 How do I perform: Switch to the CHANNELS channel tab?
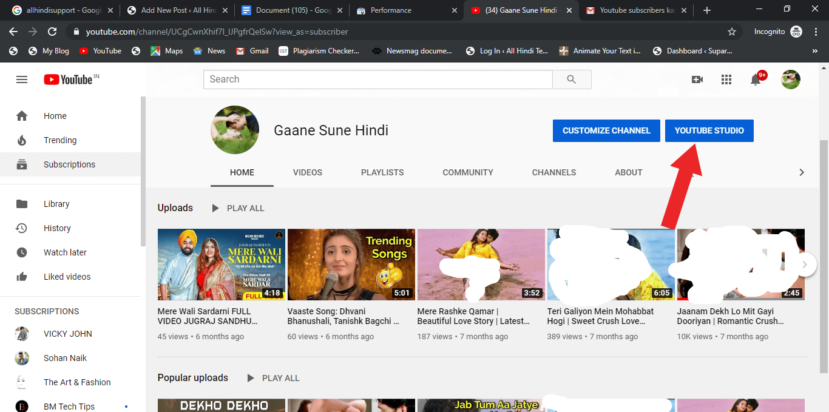click(554, 172)
